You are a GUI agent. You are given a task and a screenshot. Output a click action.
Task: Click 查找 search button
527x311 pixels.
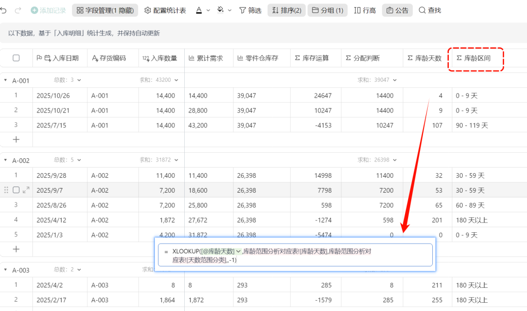click(x=430, y=10)
